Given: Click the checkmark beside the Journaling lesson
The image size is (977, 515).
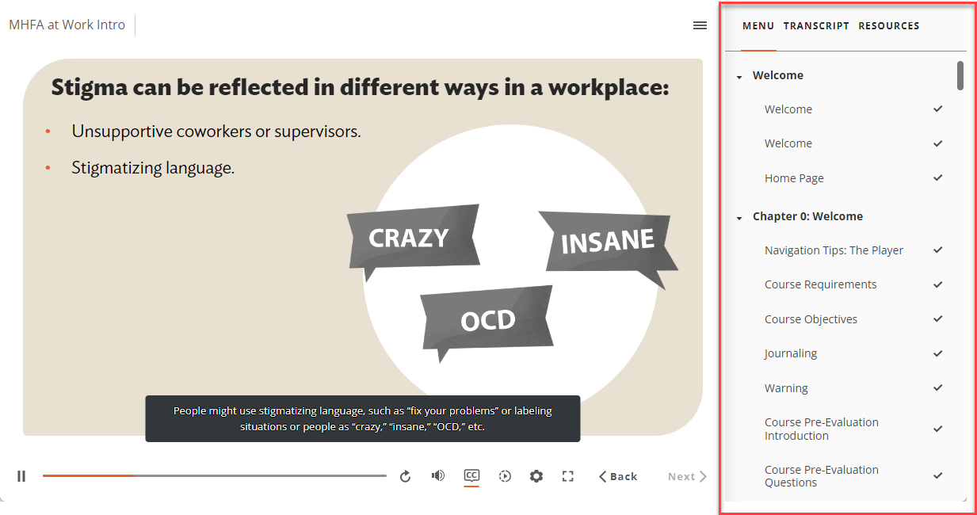Looking at the screenshot, I should coord(937,353).
